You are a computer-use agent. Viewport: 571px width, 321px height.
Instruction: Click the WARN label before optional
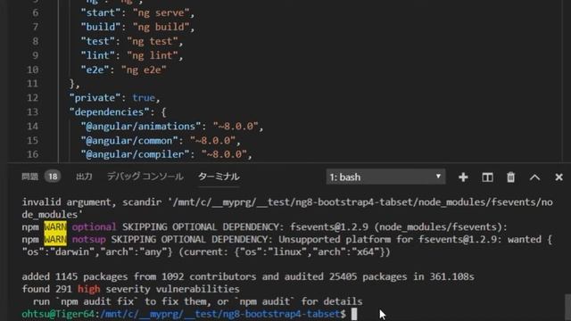pyautogui.click(x=55, y=227)
